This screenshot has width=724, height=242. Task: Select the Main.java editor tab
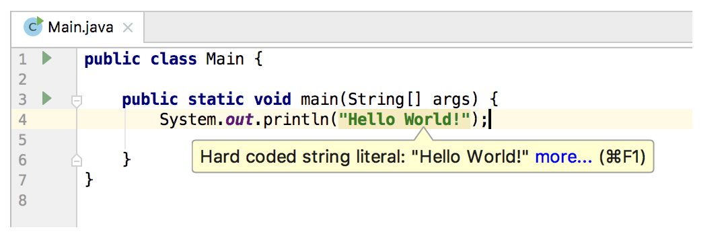77,28
